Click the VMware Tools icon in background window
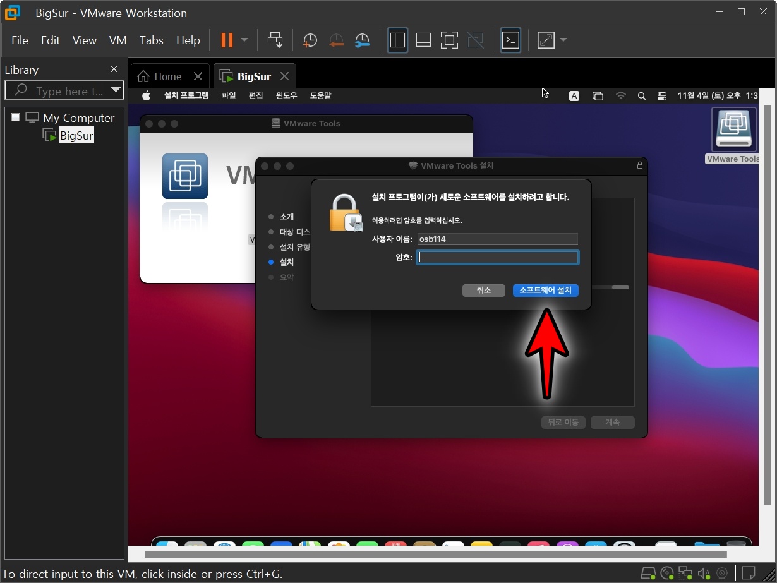 coord(185,176)
